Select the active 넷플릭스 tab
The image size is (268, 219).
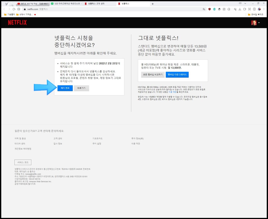click(x=133, y=4)
